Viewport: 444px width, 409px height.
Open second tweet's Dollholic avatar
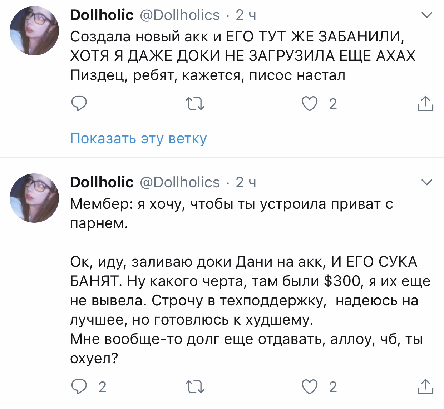point(34,198)
